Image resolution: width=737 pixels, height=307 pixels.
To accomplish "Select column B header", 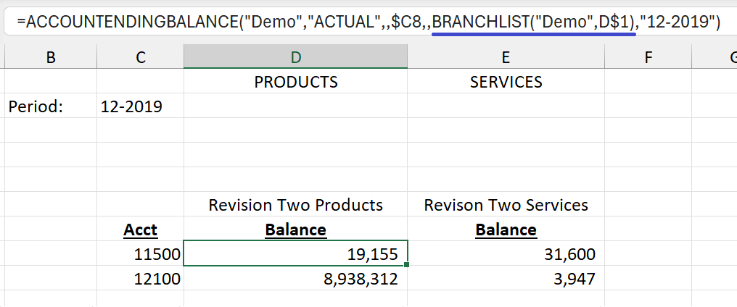I will point(51,56).
